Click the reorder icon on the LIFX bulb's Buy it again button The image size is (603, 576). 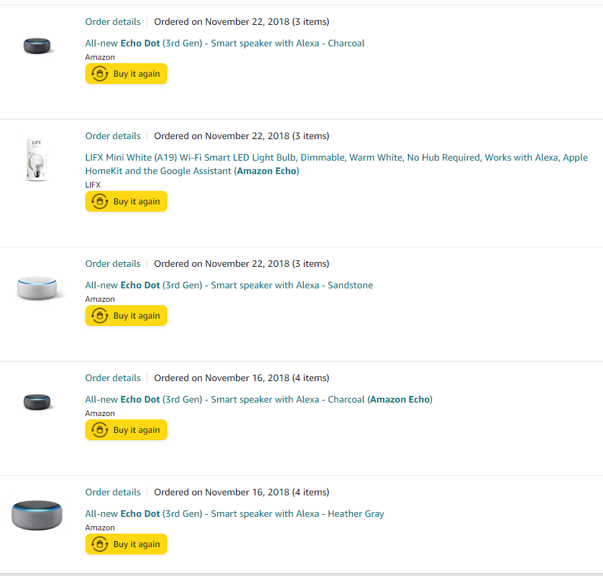click(x=99, y=201)
